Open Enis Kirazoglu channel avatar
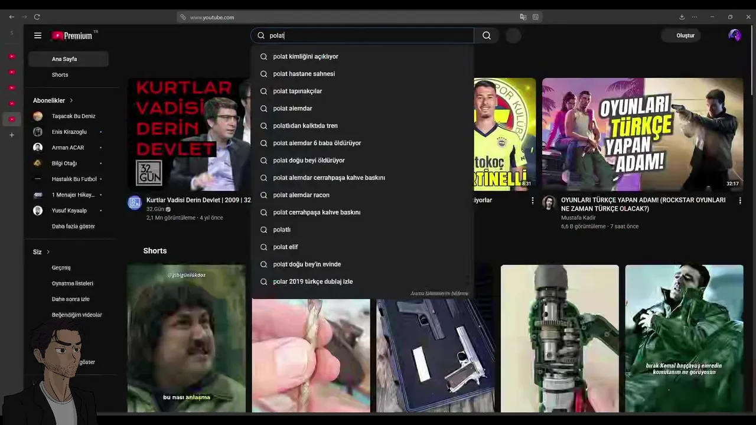This screenshot has height=425, width=756. coord(38,132)
